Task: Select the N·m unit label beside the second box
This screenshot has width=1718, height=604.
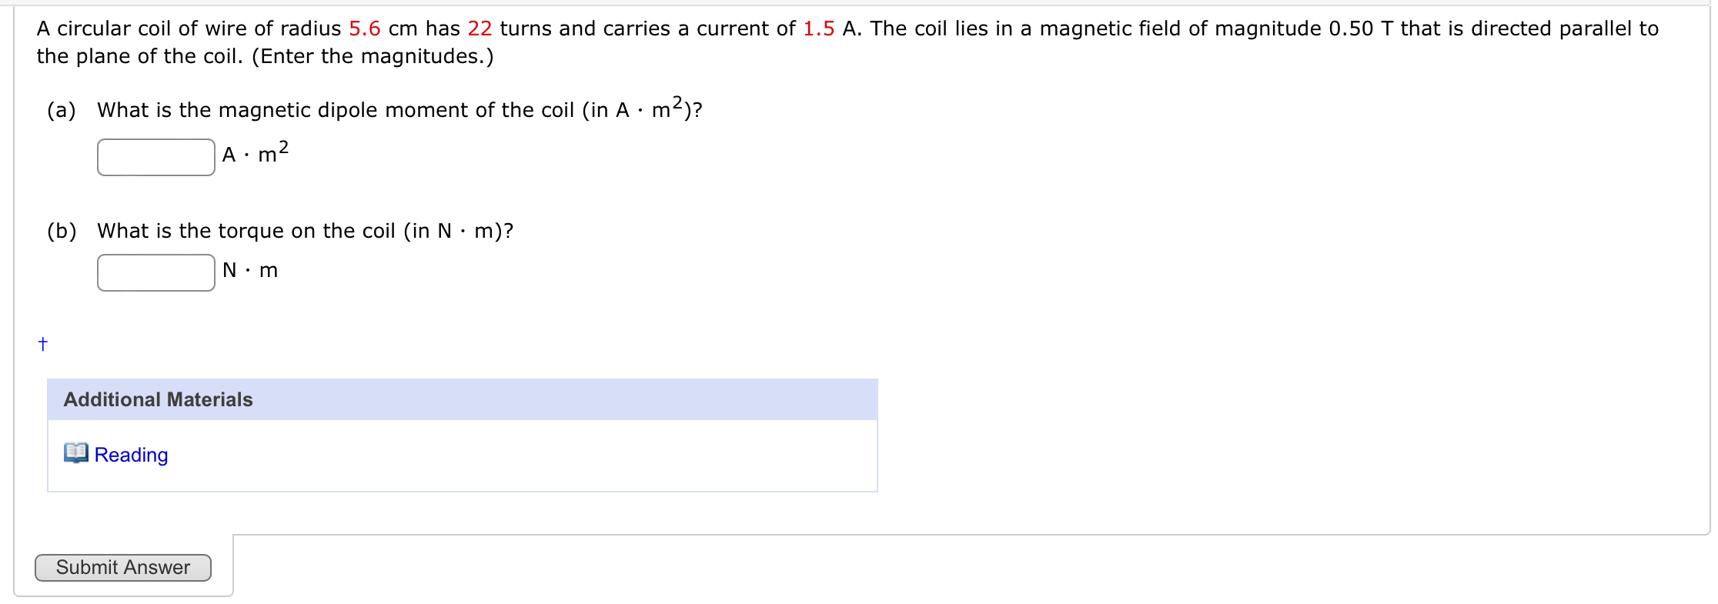Action: pyautogui.click(x=249, y=269)
